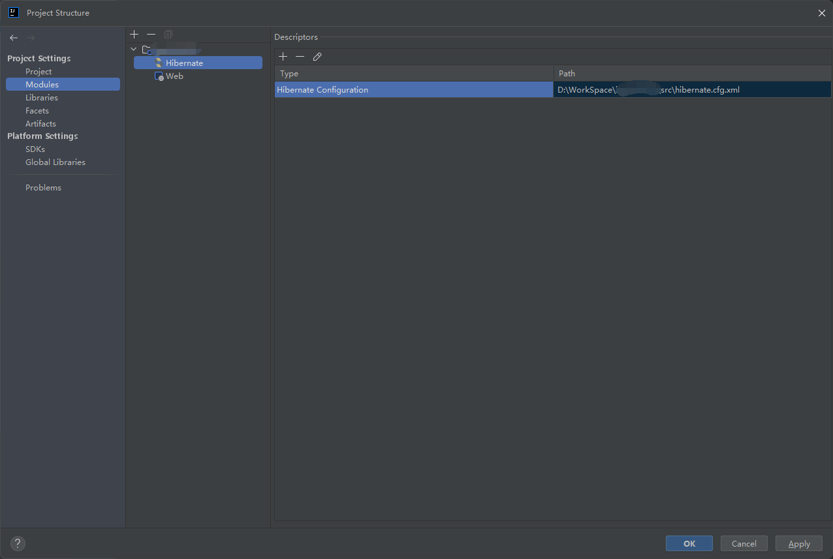The image size is (833, 559).
Task: Open the Modules settings page
Action: pyautogui.click(x=63, y=84)
